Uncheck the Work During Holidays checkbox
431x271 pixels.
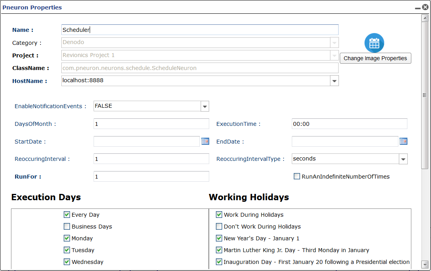click(219, 214)
